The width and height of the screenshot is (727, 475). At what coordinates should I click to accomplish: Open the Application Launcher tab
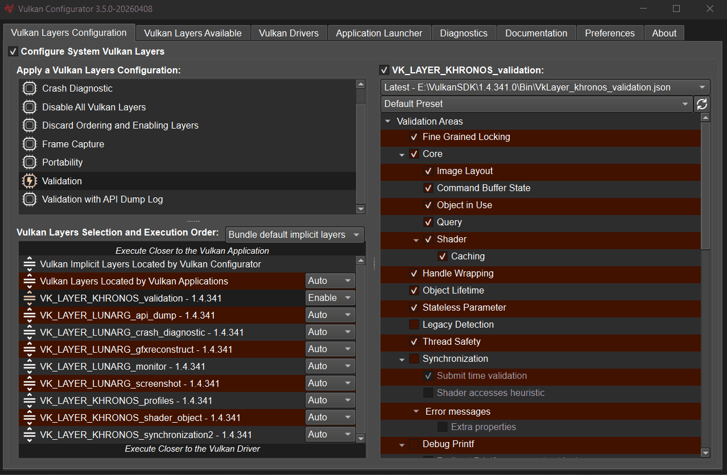379,33
